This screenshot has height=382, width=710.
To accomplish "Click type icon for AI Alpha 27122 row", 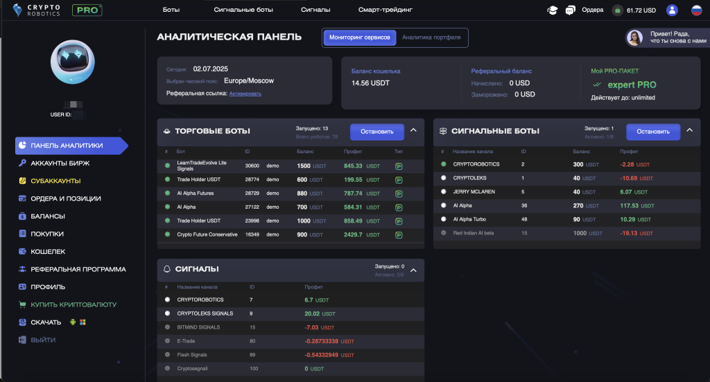I will point(399,208).
